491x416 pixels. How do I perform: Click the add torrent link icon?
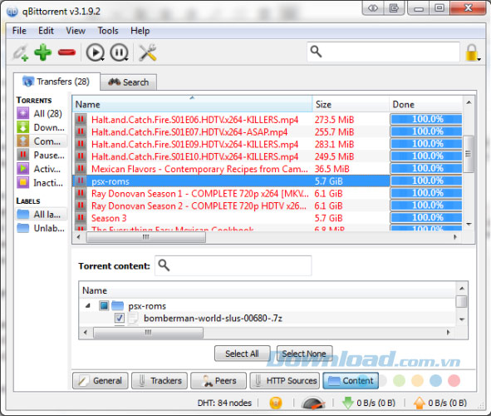coord(21,52)
